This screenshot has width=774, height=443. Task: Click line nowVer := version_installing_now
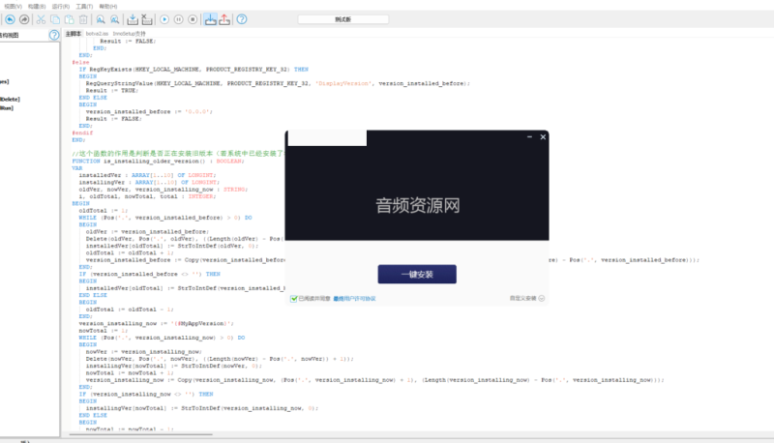coord(143,352)
